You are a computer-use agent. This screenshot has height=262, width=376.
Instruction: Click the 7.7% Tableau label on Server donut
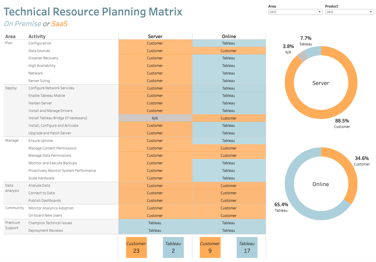pos(306,41)
